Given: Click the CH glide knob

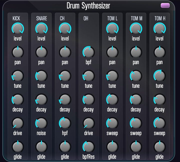Looking at the screenshot, I should (65, 147).
